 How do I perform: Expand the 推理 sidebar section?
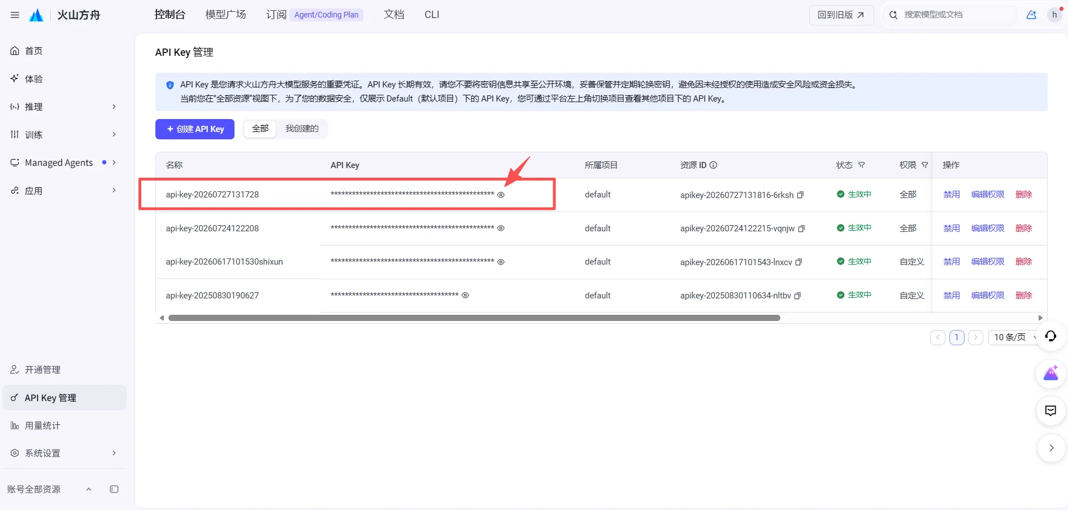click(x=114, y=107)
